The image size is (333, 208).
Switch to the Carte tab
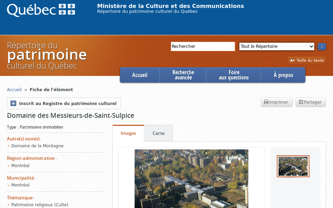pyautogui.click(x=158, y=133)
